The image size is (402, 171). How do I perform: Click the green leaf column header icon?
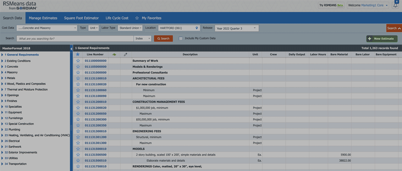coord(114,54)
